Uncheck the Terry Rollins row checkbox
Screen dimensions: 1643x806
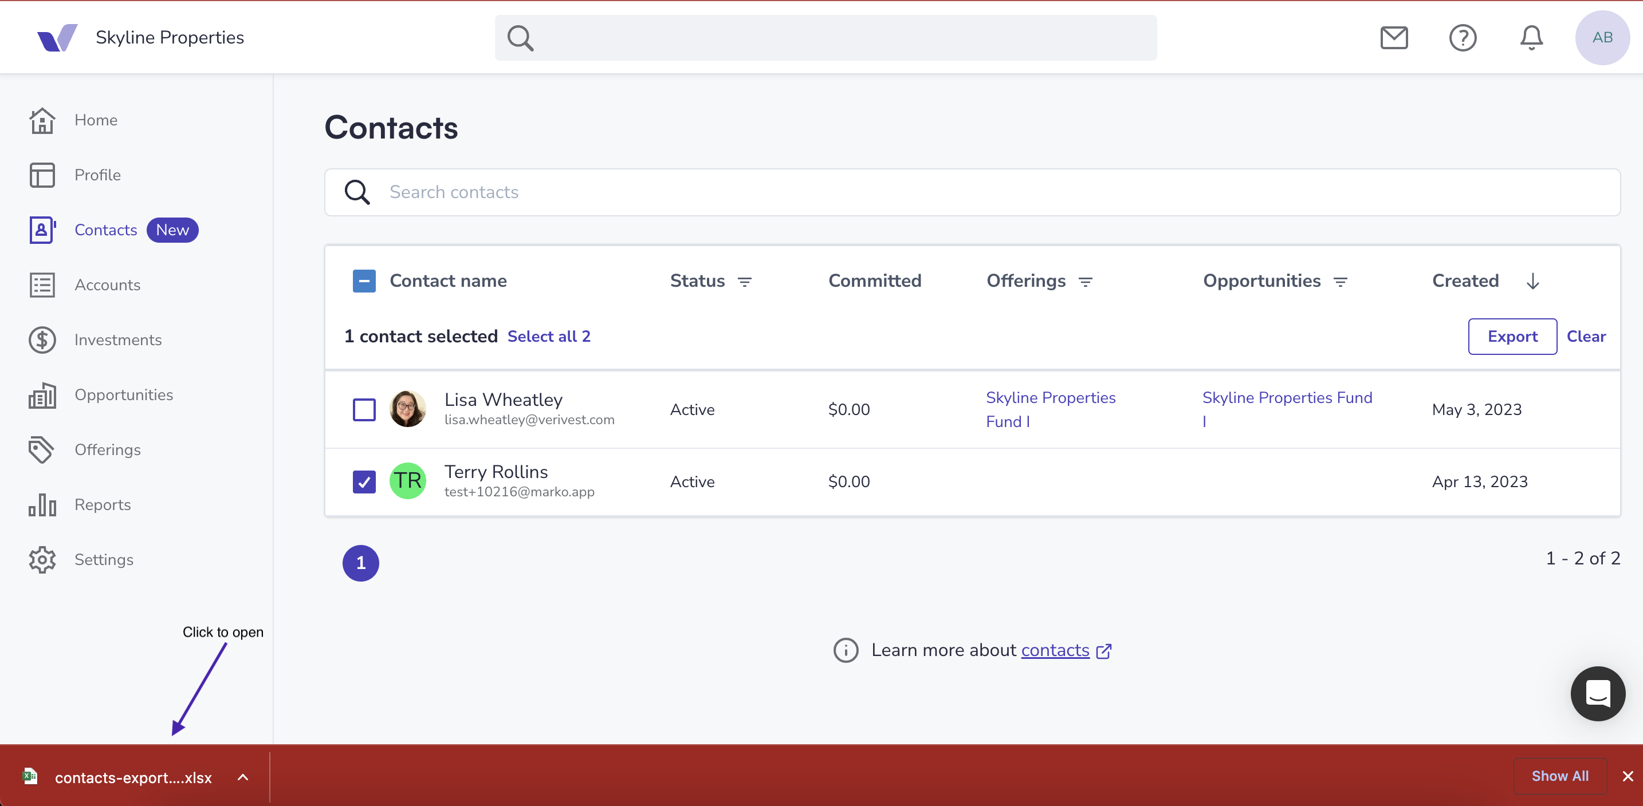[x=364, y=481]
